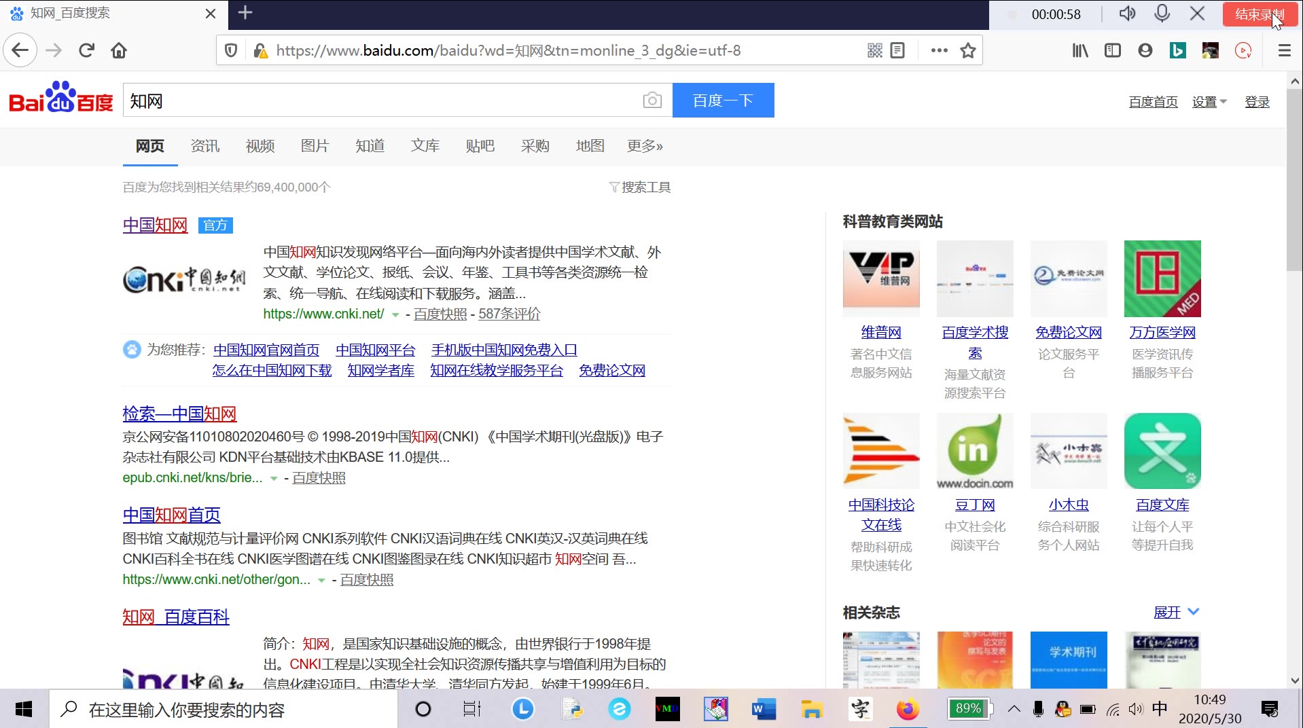Viewport: 1303px width, 728px height.
Task: Click the CNKI 中国知网 logo thumbnail
Action: pos(184,278)
